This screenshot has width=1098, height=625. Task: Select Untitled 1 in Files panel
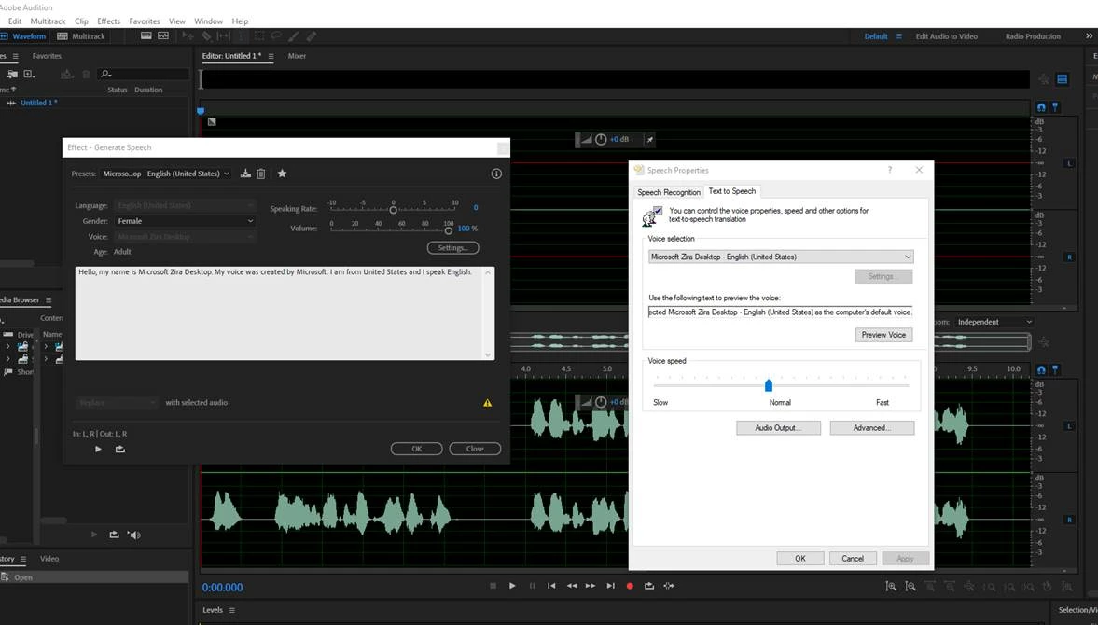(38, 103)
